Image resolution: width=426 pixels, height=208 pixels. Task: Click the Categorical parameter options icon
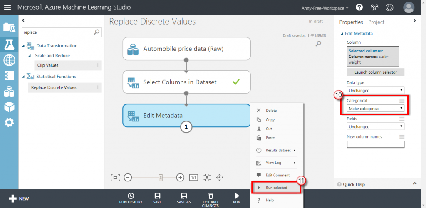click(x=401, y=101)
